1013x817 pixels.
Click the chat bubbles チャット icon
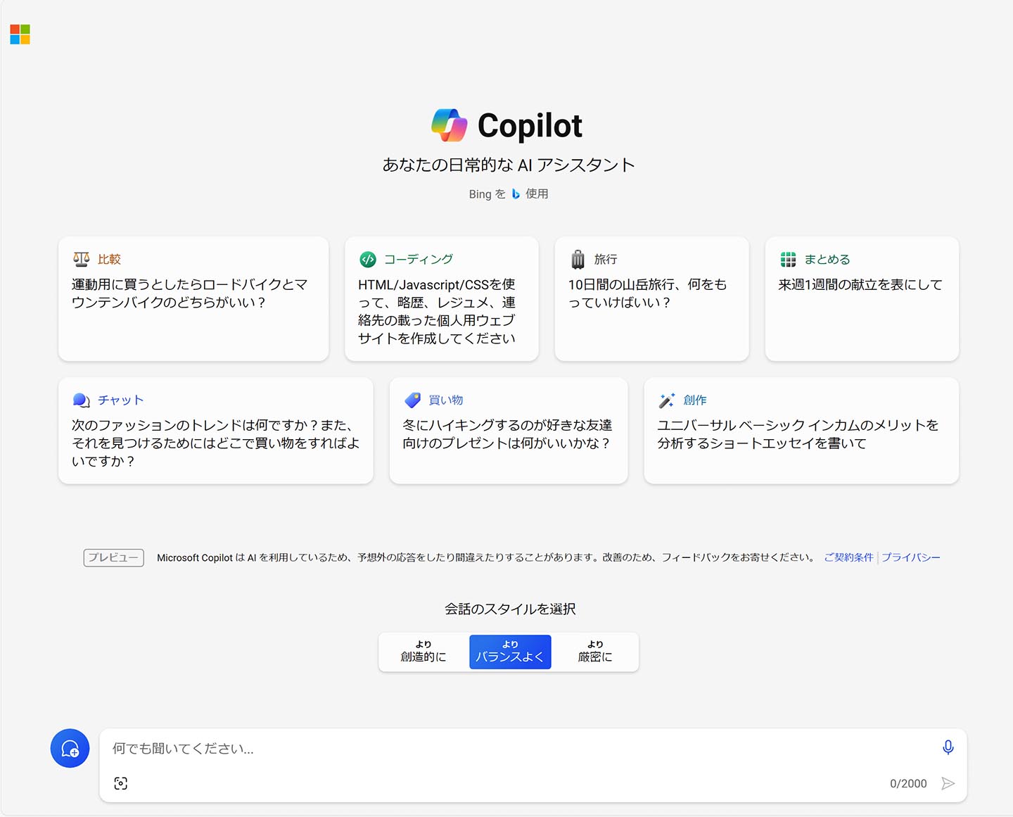click(82, 400)
